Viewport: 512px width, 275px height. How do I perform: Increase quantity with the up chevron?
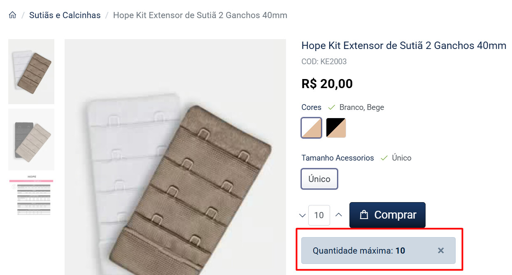[339, 215]
